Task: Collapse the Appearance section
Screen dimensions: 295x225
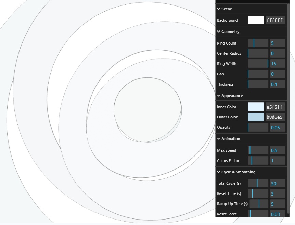Action: click(x=232, y=96)
